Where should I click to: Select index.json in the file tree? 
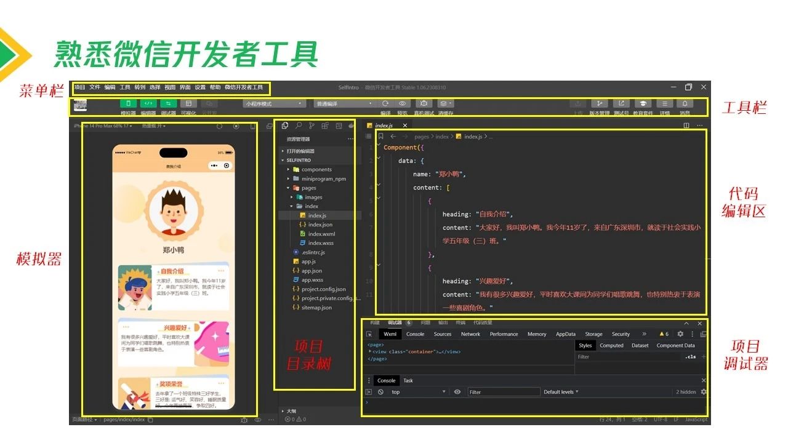click(317, 225)
